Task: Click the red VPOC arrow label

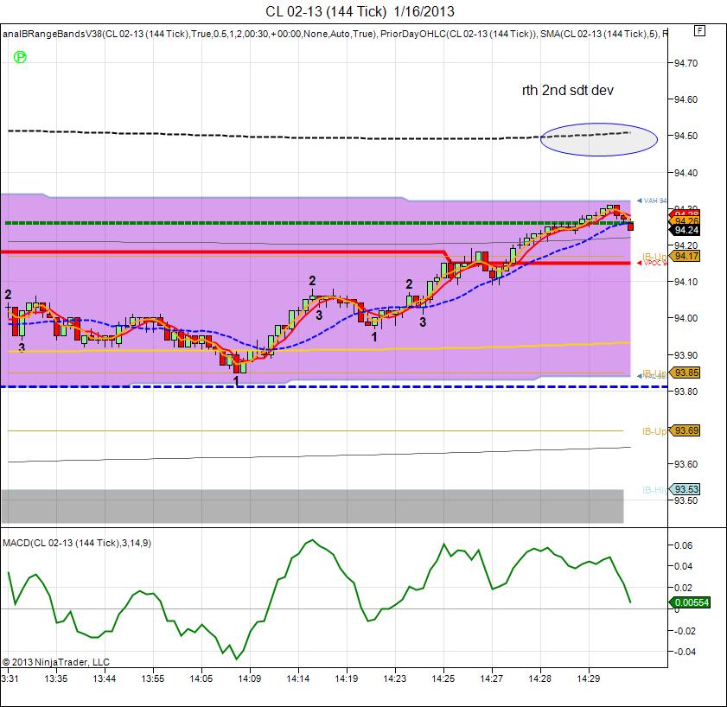Action: tap(652, 263)
